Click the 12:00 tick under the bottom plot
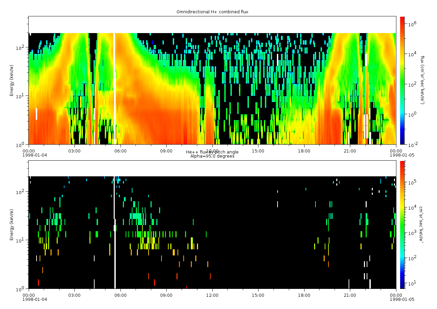437x309 pixels. pos(212,295)
